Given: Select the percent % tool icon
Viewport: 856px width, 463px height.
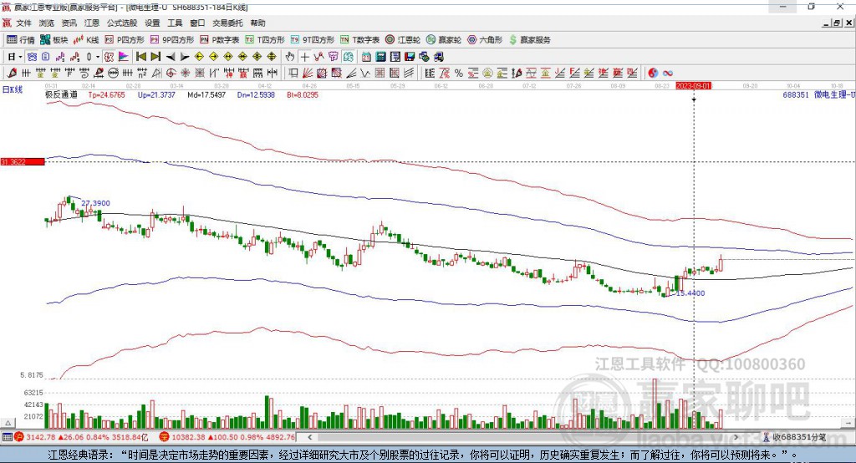Looking at the screenshot, I should [459, 74].
